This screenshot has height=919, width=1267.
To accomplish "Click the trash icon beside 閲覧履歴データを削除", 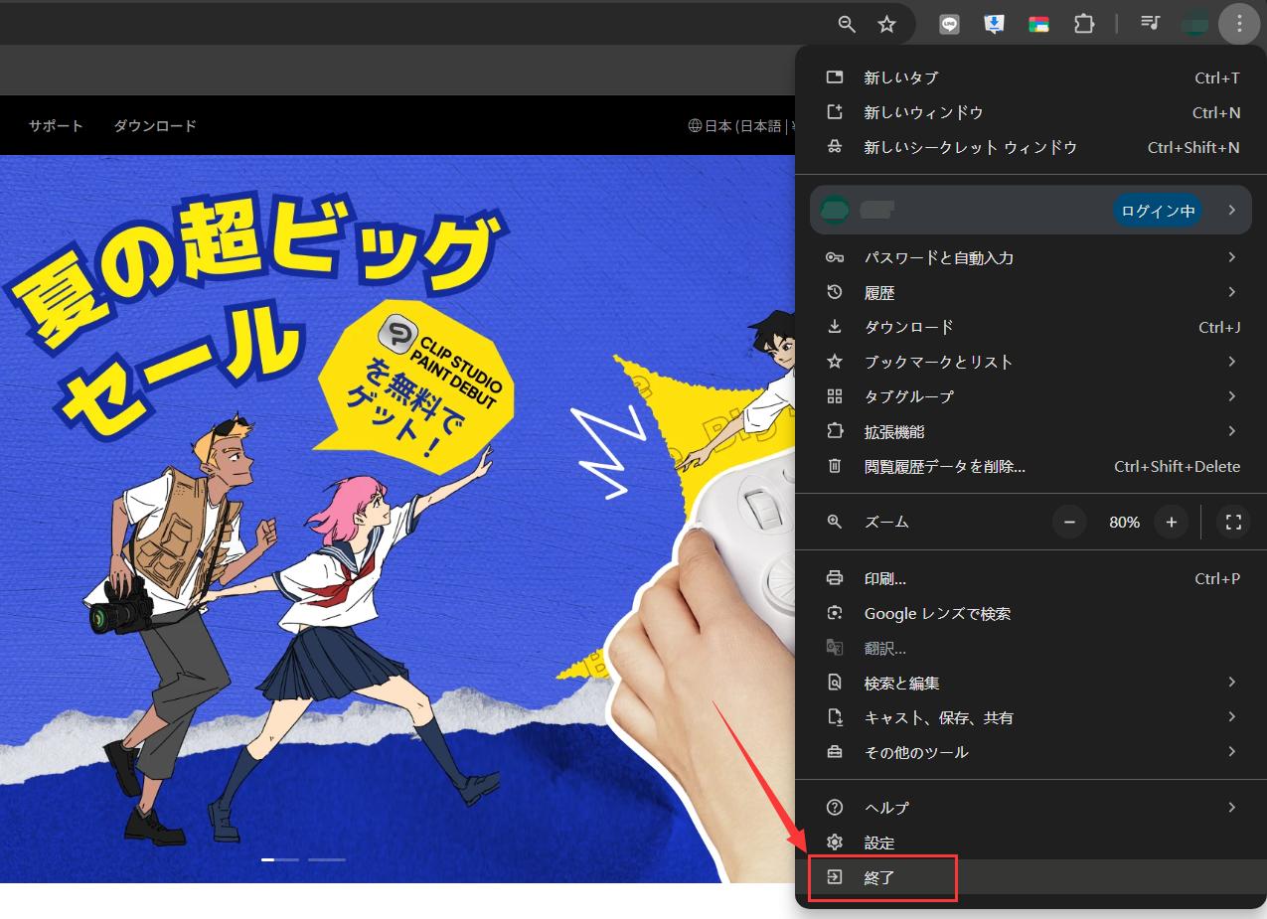I will click(x=835, y=466).
